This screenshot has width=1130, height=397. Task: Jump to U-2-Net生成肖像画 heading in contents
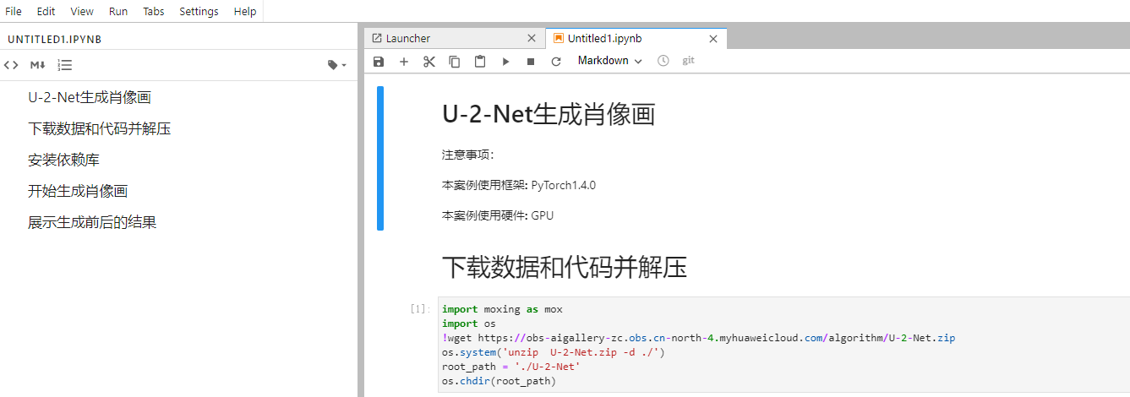pos(90,97)
